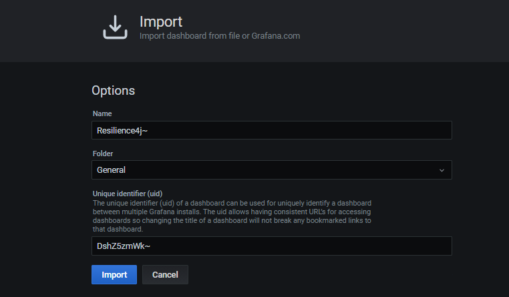The width and height of the screenshot is (509, 297).
Task: Focus the Name field containing Resilience4j~
Action: pyautogui.click(x=272, y=130)
